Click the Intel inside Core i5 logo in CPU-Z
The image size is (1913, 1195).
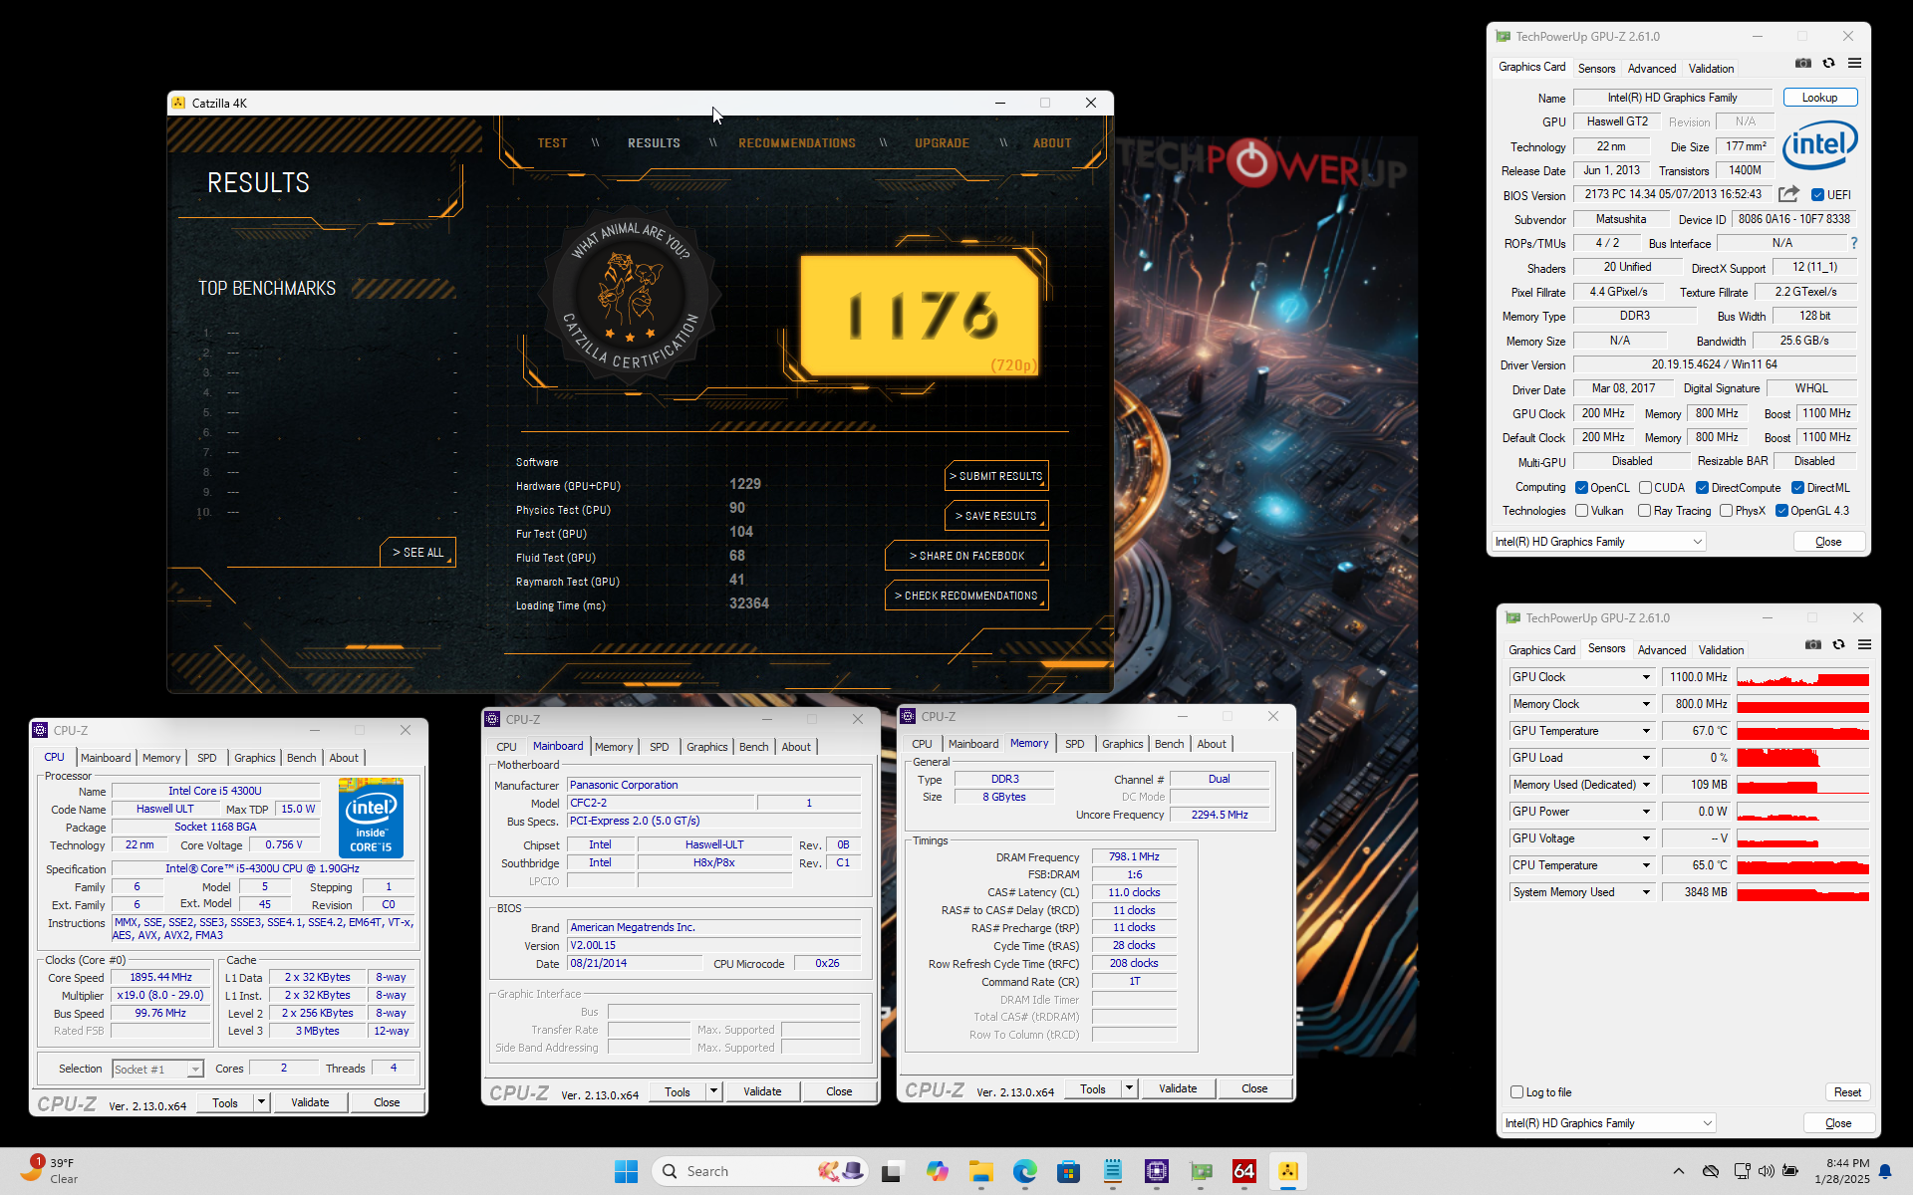[x=372, y=819]
